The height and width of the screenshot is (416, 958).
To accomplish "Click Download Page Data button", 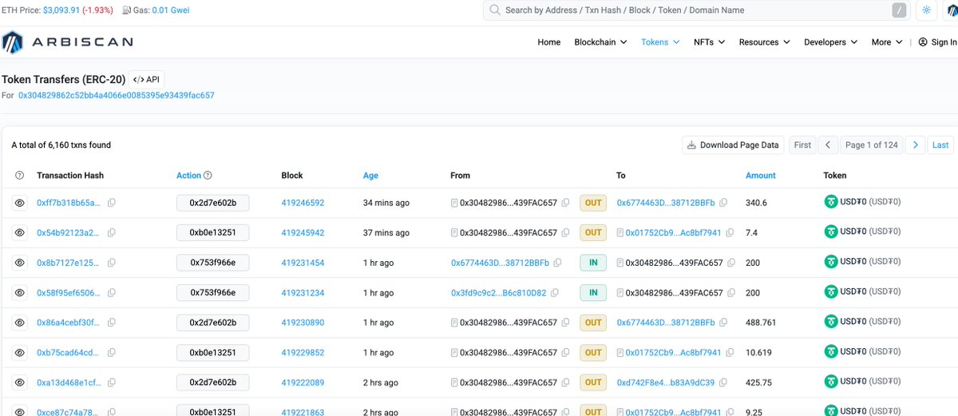I will tap(732, 145).
